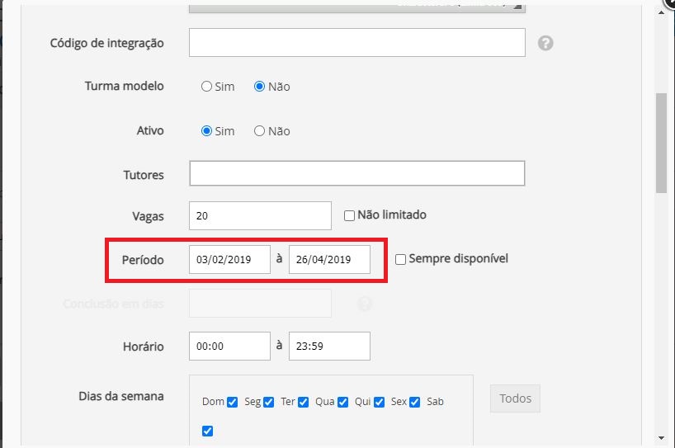Select Não for Turma modelo
The height and width of the screenshot is (448, 675).
[259, 87]
